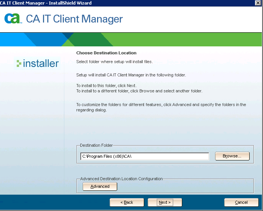Close the InstallShield Wizard window

tap(258, 3)
